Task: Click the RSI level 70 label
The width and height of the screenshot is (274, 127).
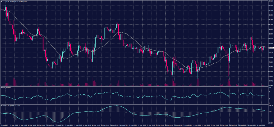Action: (270, 92)
